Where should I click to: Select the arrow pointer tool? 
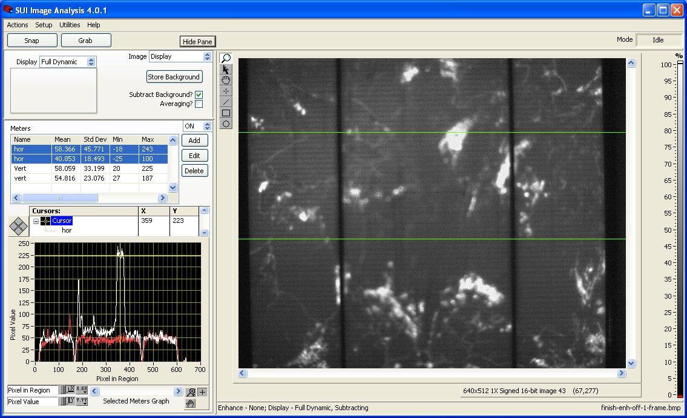click(x=226, y=69)
